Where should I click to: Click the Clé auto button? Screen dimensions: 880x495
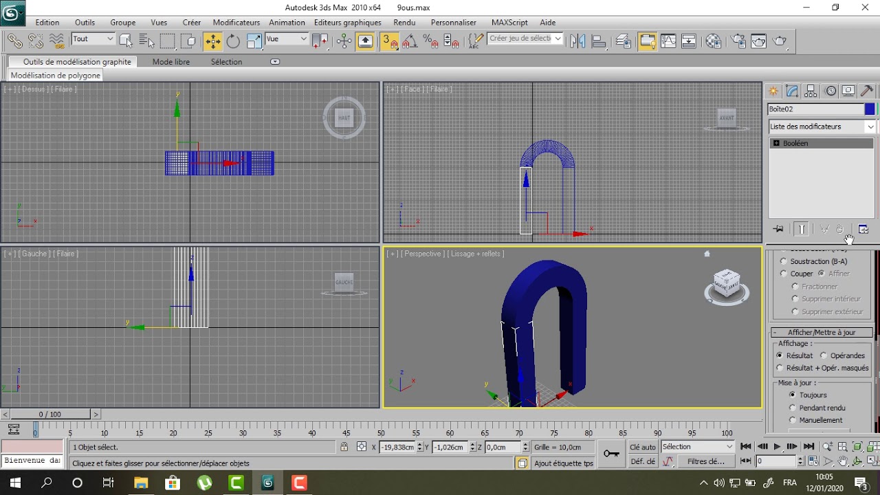643,447
